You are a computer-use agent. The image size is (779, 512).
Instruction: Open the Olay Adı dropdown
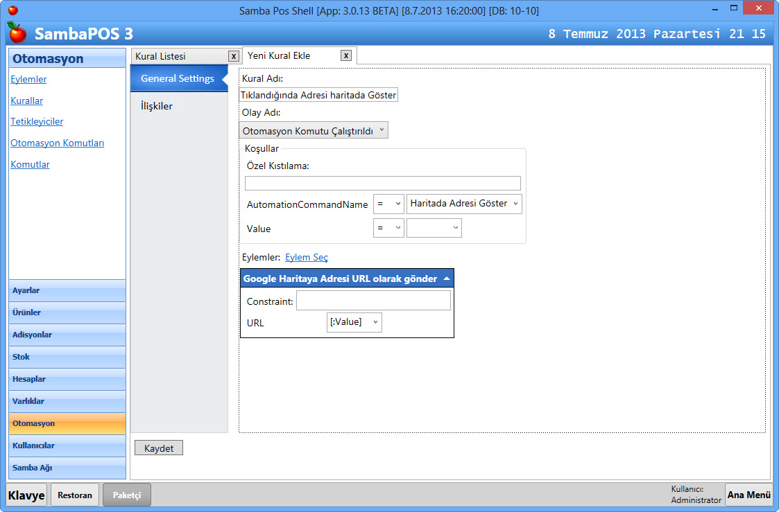[x=313, y=130]
